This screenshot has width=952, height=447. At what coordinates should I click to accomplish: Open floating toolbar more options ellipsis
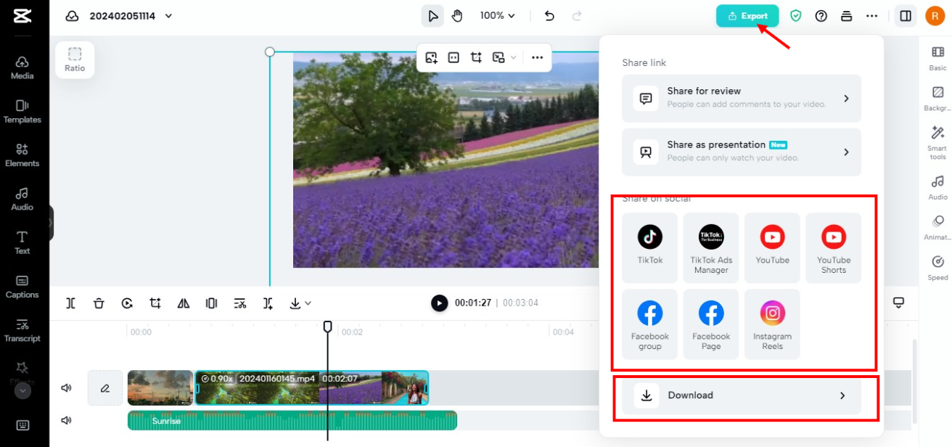click(537, 57)
